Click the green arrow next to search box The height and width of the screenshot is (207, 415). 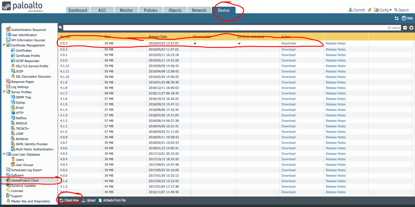[405, 28]
